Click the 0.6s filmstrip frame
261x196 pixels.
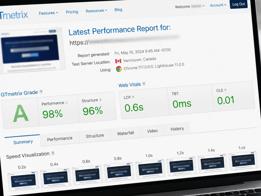point(87,175)
